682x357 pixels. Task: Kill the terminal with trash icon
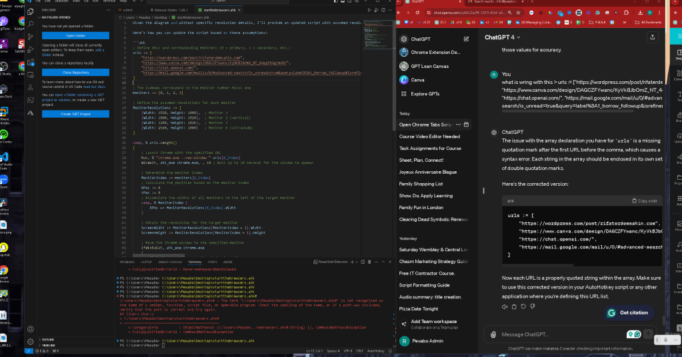click(369, 262)
